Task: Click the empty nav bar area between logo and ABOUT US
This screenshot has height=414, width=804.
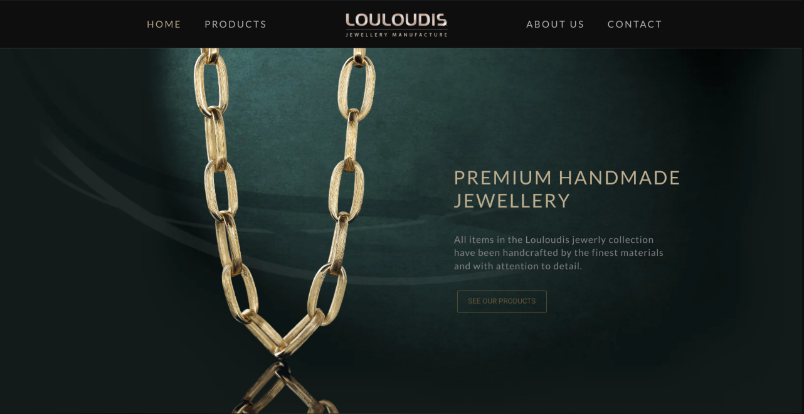Action: (x=487, y=24)
